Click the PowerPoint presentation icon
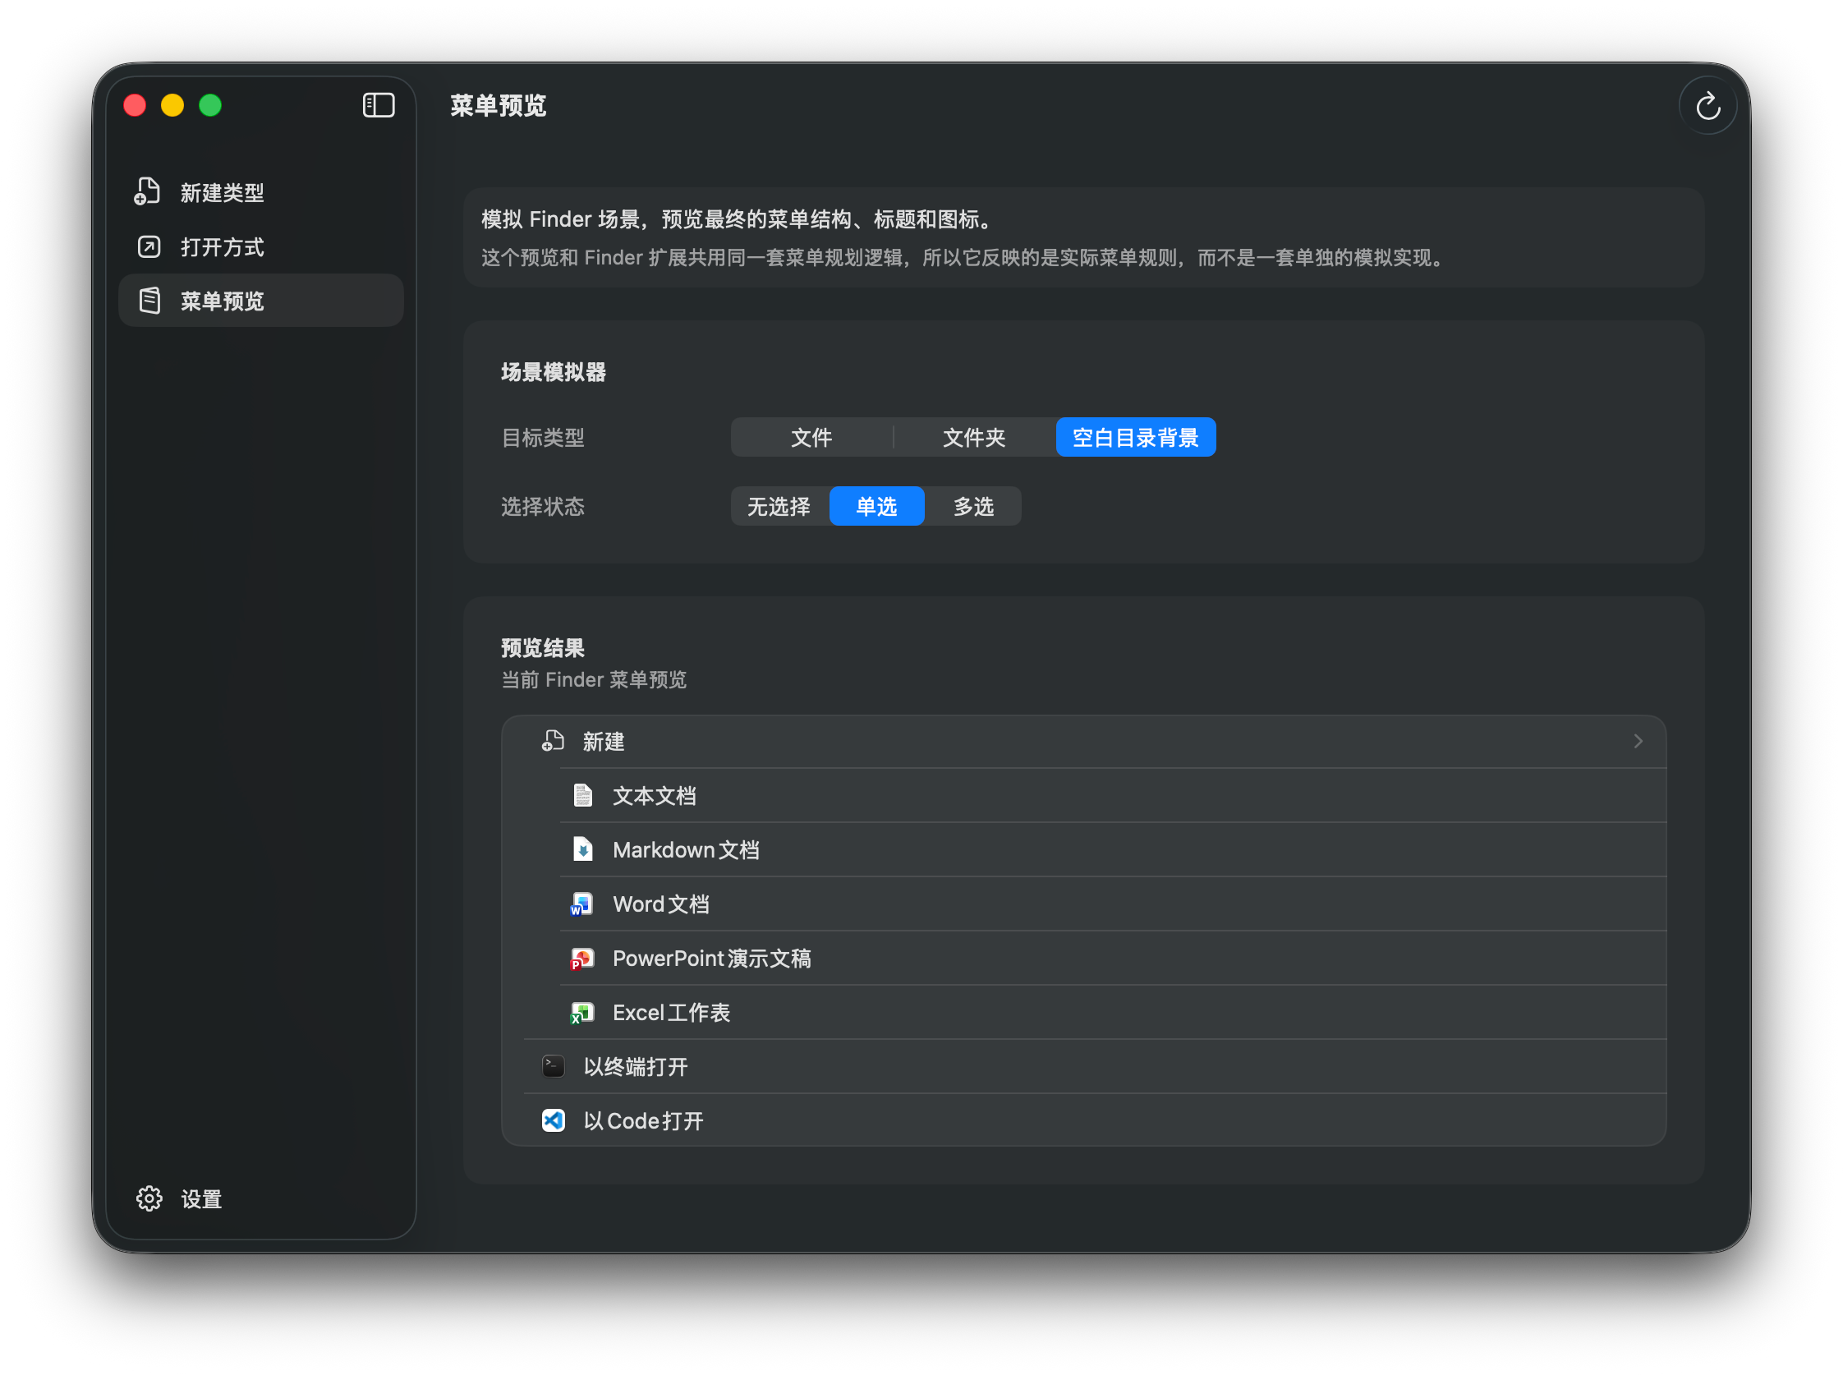Viewport: 1843px width, 1375px height. point(581,959)
